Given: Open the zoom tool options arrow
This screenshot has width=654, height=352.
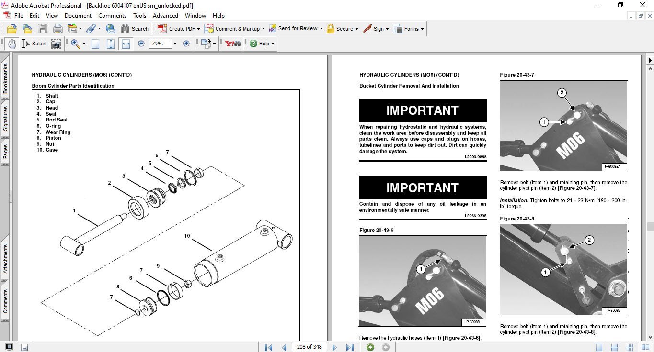Looking at the screenshot, I should click(84, 44).
